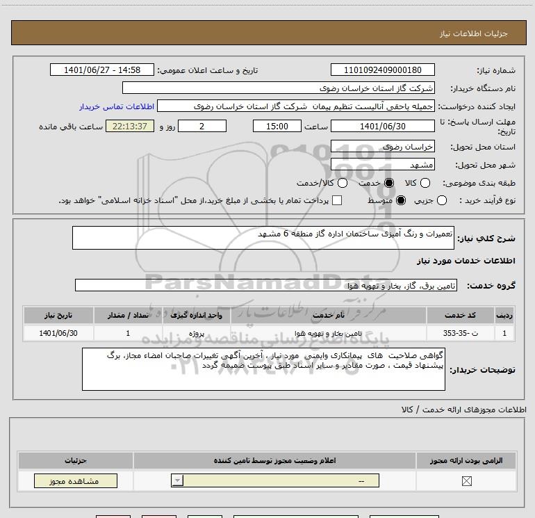Viewport: 535px width, 518px height.
Task: Open the license status dropdown arrow
Action: pyautogui.click(x=177, y=480)
